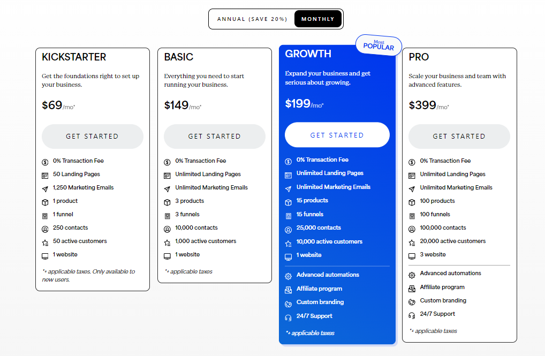Screen dimensions: 545x356
Task: Click the funnel icon next to 1 funnel
Action: (45, 216)
